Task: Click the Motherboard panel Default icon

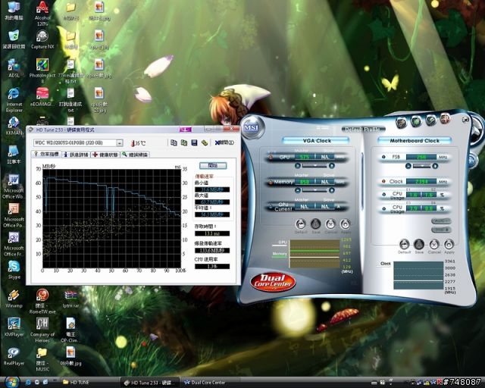Action: click(404, 245)
